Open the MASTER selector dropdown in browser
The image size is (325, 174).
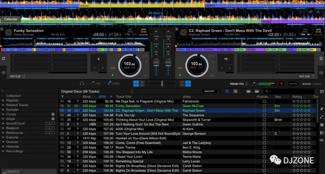point(211,91)
